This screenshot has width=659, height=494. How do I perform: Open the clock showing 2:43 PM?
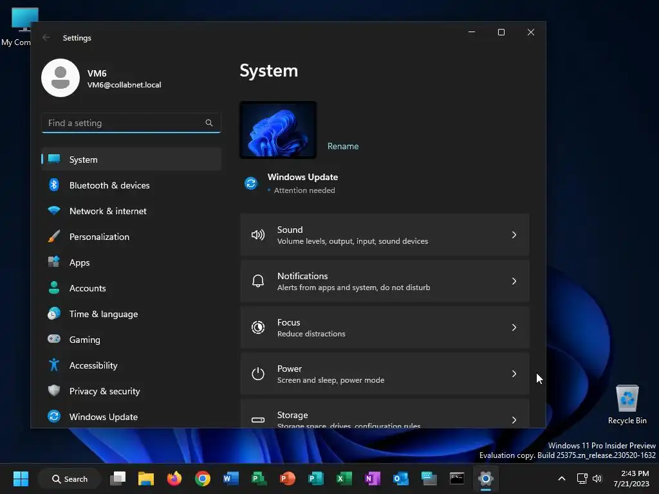tap(631, 479)
